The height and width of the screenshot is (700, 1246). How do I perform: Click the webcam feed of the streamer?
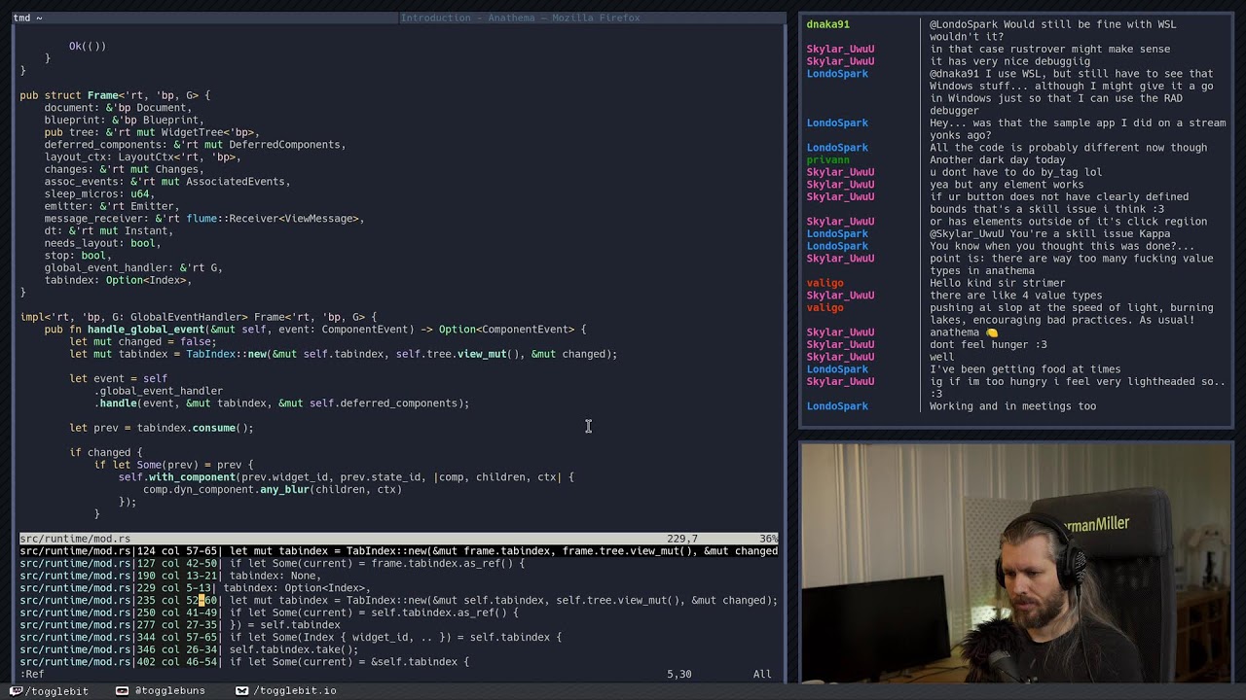pyautogui.click(x=1015, y=562)
